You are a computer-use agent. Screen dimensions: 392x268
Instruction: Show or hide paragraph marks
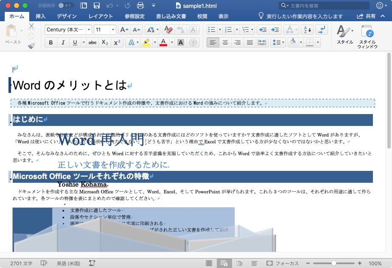point(322,30)
